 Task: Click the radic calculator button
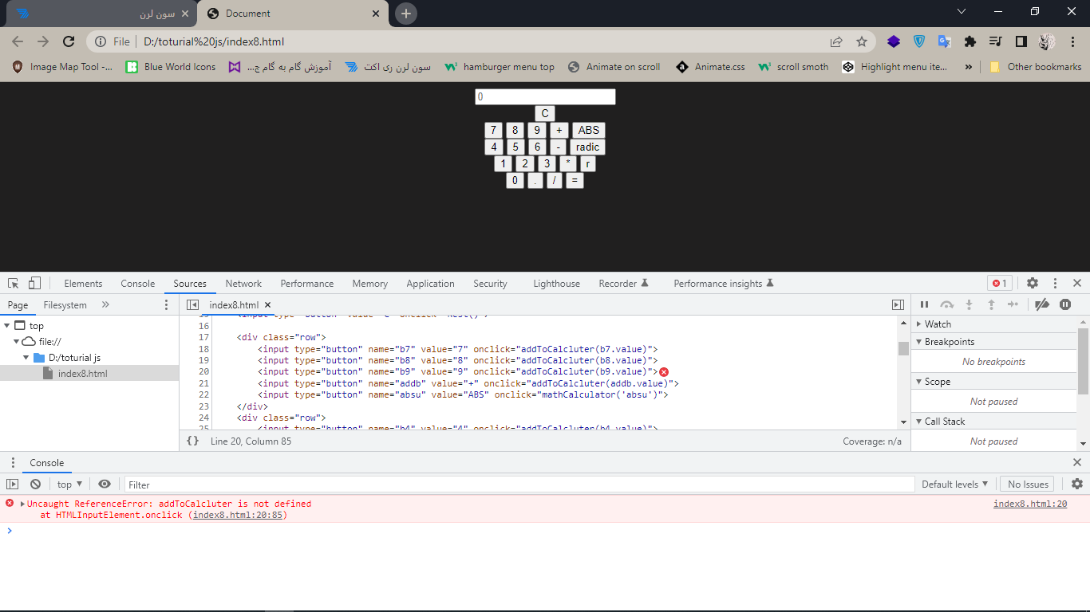[x=587, y=147]
